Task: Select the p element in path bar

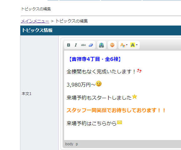Action: click(77, 144)
